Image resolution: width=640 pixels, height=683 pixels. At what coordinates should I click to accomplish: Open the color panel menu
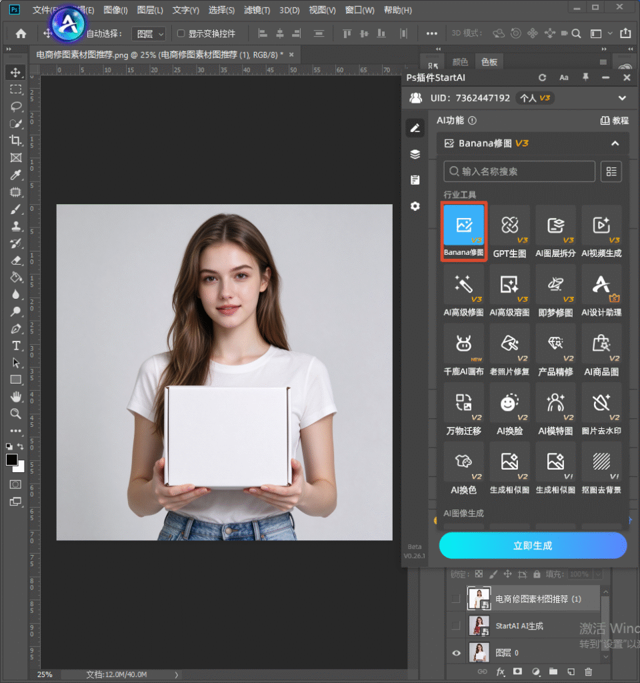pyautogui.click(x=603, y=62)
